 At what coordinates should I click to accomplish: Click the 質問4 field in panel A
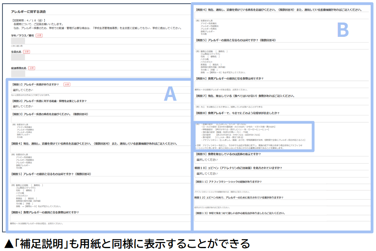tap(100, 149)
